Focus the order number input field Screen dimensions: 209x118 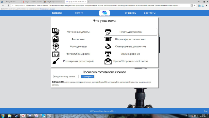click(x=66, y=76)
